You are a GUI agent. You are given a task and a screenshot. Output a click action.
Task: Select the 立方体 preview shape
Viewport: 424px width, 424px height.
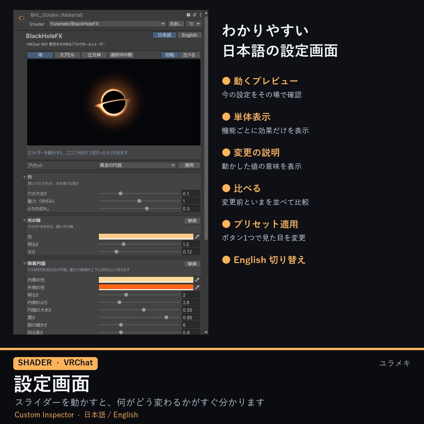[94, 55]
